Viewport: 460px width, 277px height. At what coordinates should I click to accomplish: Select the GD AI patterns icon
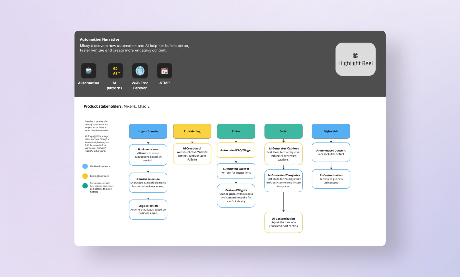click(x=115, y=70)
